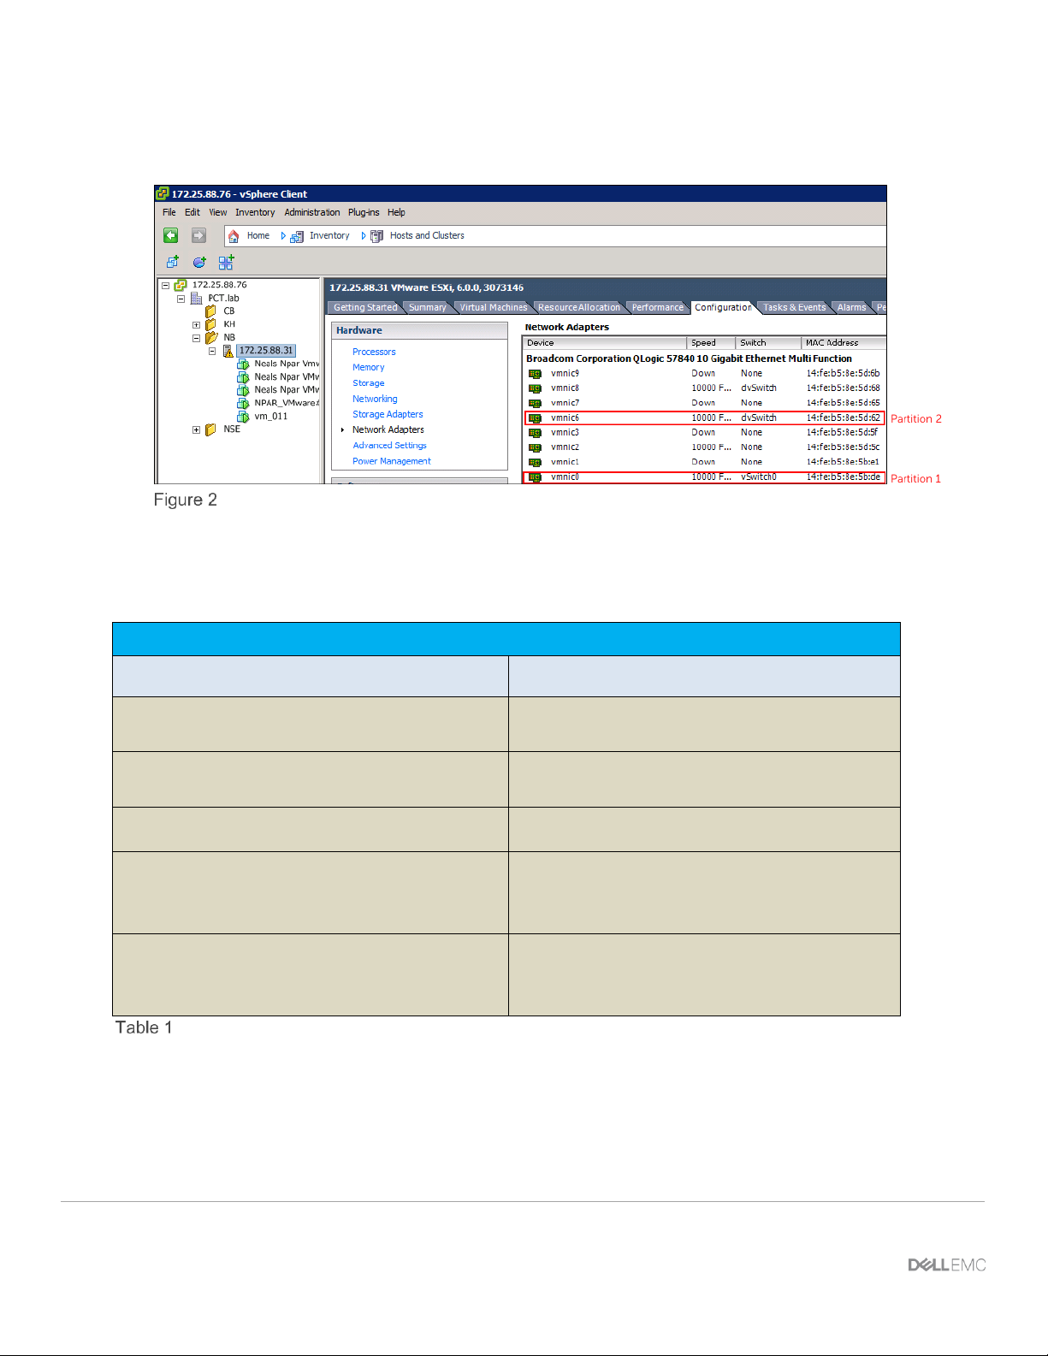The image size is (1048, 1356).
Task: Click the PCT.lab datacenter building icon
Action: pyautogui.click(x=196, y=298)
